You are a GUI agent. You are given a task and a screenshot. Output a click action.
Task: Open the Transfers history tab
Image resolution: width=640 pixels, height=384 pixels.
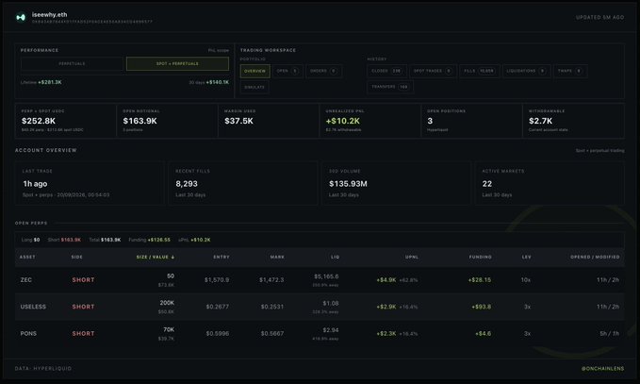(x=390, y=87)
